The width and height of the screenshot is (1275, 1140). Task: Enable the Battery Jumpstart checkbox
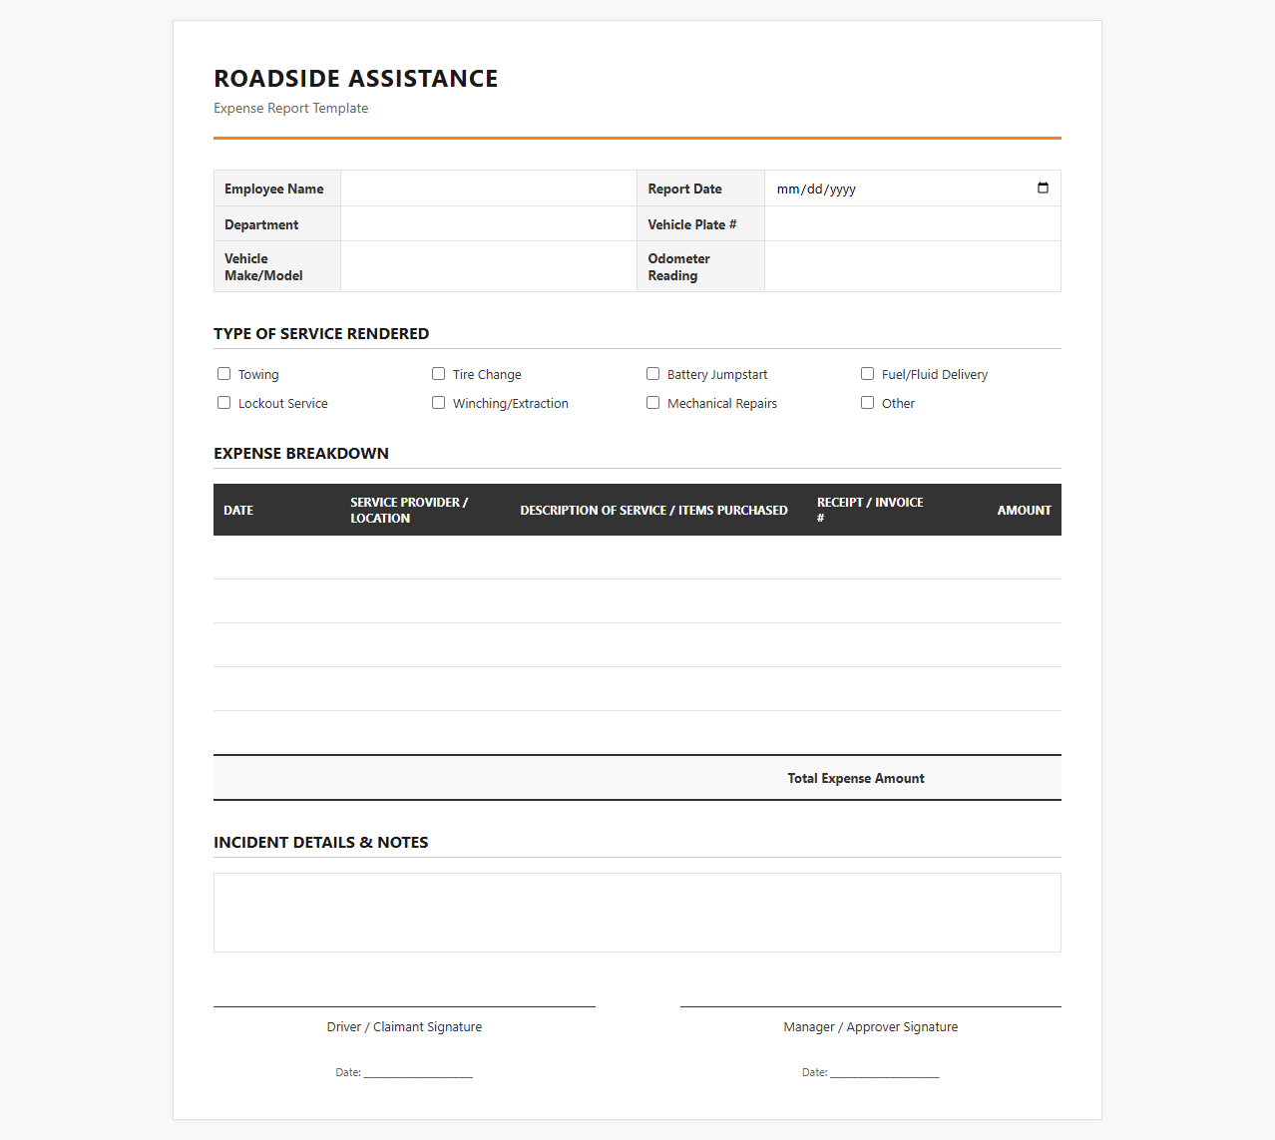point(652,374)
